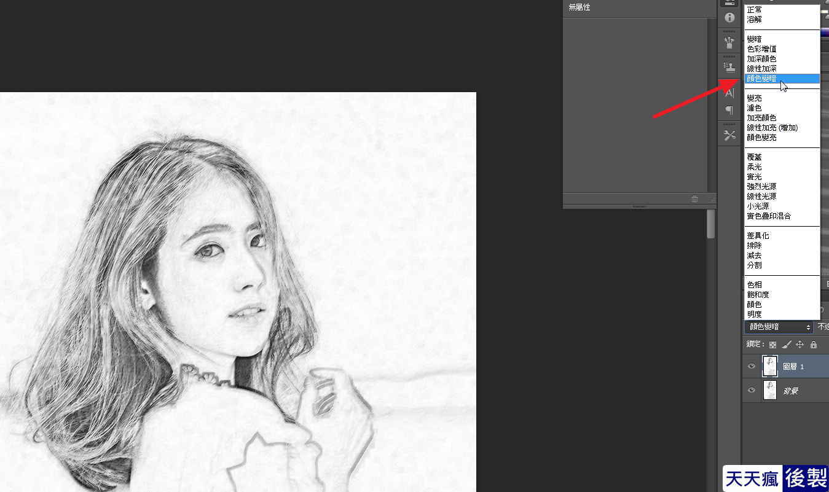This screenshot has height=492, width=829.
Task: Choose 強烈光源 blend mode
Action: click(782, 187)
